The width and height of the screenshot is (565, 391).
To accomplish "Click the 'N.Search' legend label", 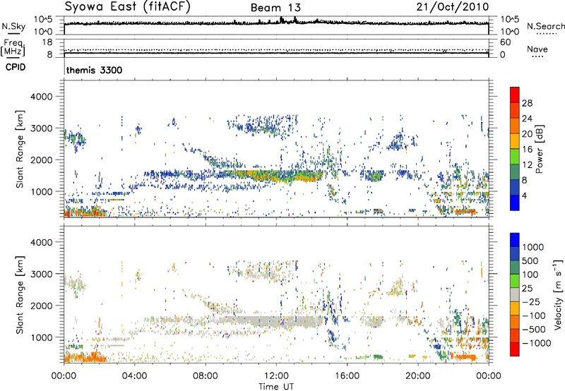I will (545, 26).
